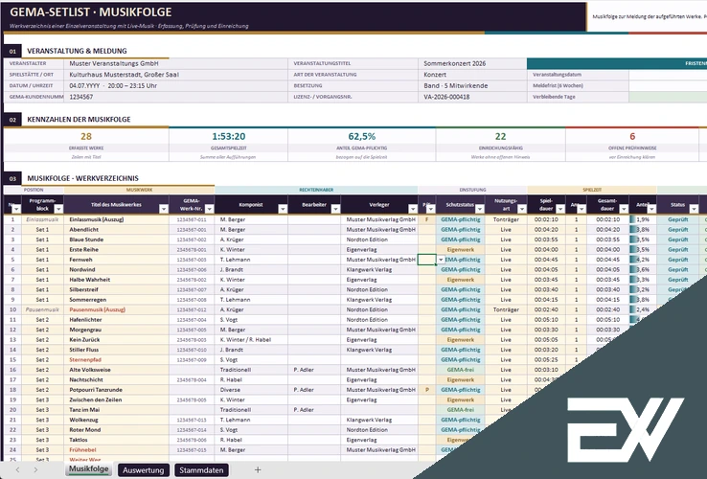
Task: Open the Programmblock column filter dropdown
Action: 58,209
